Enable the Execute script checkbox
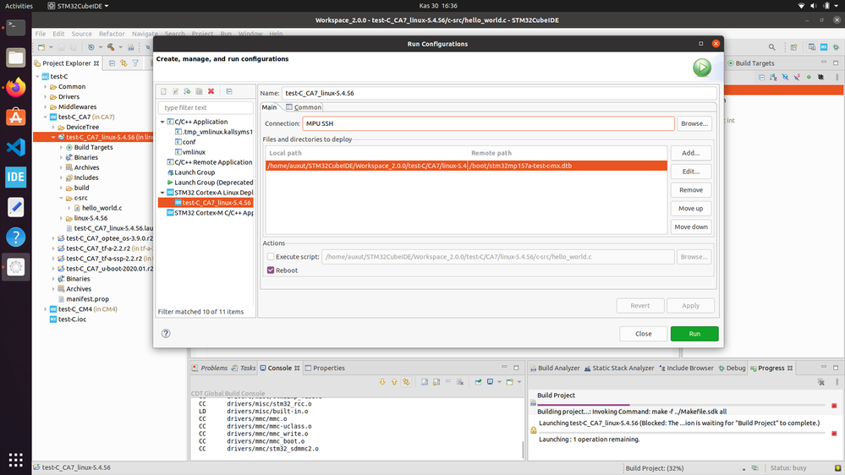The height and width of the screenshot is (475, 845). [x=271, y=257]
